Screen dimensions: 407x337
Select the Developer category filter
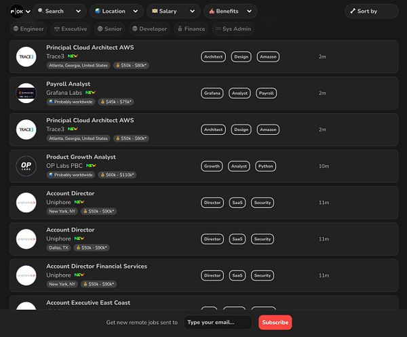pos(150,28)
